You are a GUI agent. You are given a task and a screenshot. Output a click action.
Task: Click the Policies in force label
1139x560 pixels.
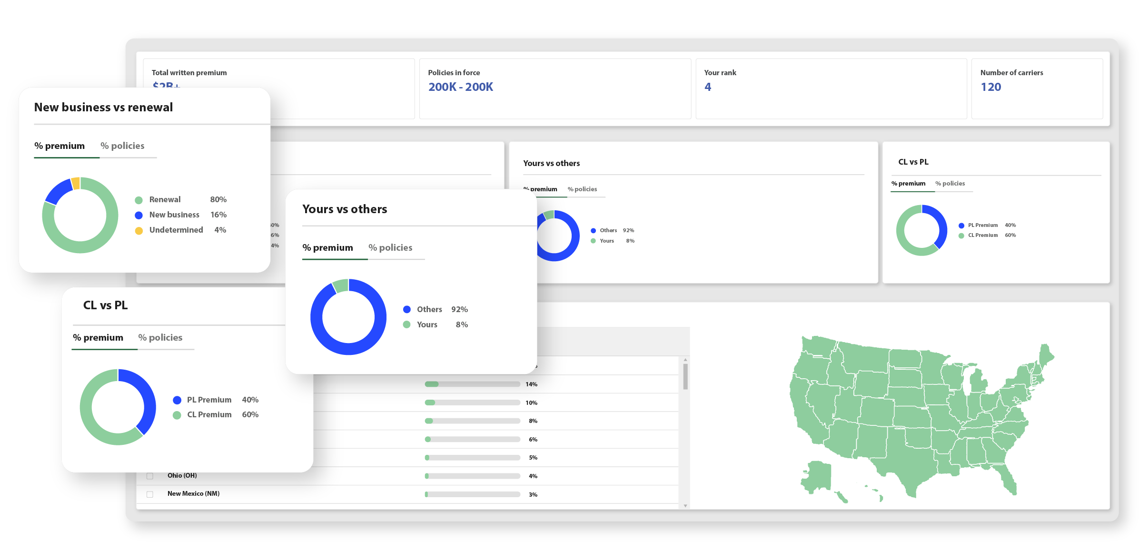click(x=454, y=72)
